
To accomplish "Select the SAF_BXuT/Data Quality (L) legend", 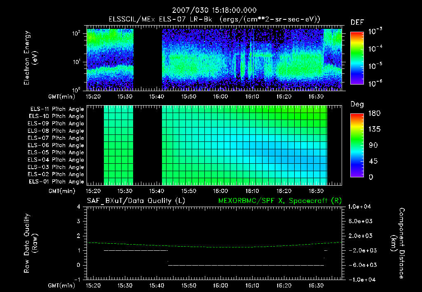I will click(x=136, y=201).
